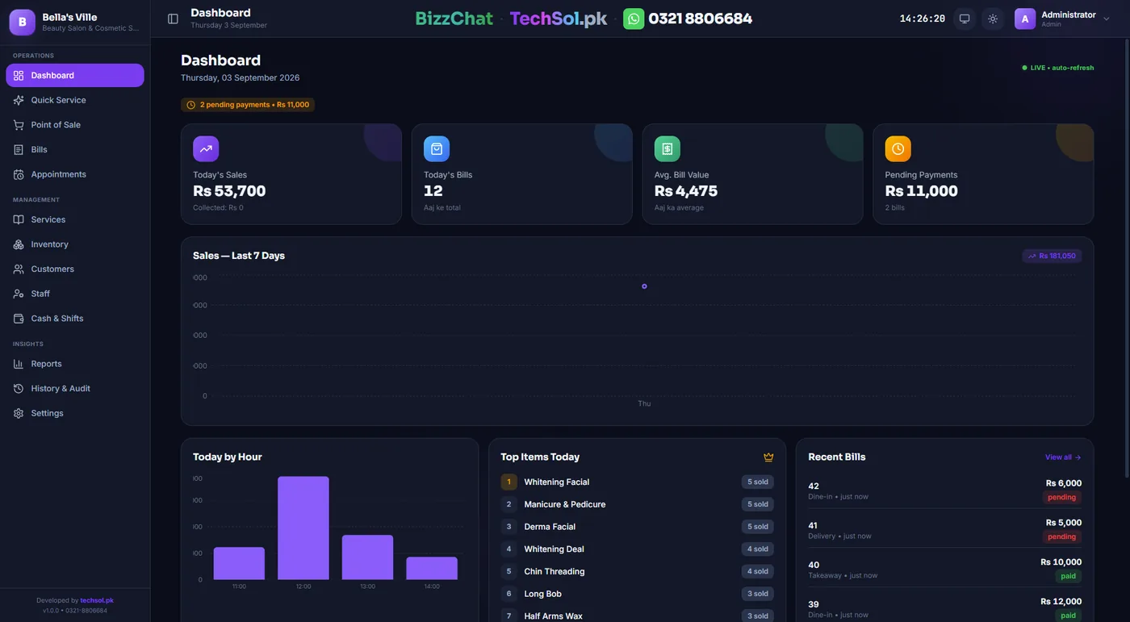Click the Bills receipt icon in sidebar
The image size is (1130, 622).
tap(19, 149)
